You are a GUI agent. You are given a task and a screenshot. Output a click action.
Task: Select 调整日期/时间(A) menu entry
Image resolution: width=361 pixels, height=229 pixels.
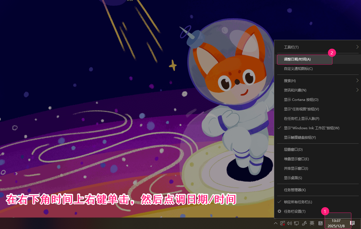[x=317, y=59]
